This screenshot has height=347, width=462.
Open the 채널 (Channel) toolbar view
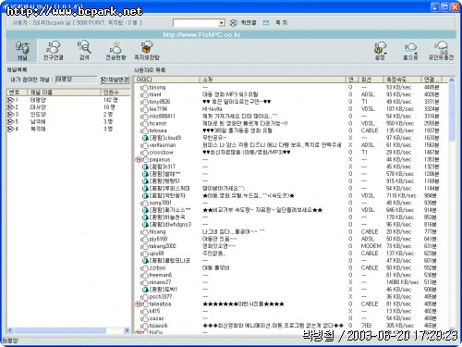22,50
